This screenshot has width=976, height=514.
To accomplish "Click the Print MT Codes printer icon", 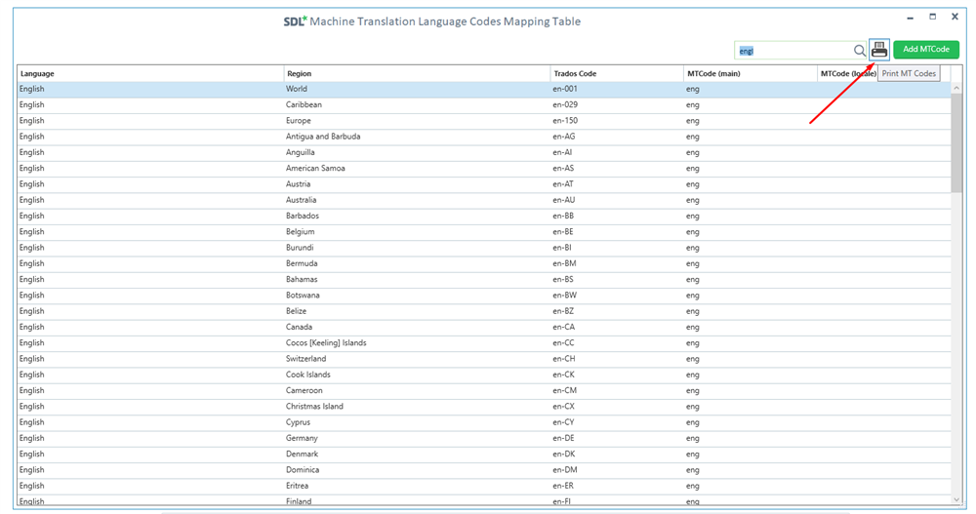I will tap(879, 49).
